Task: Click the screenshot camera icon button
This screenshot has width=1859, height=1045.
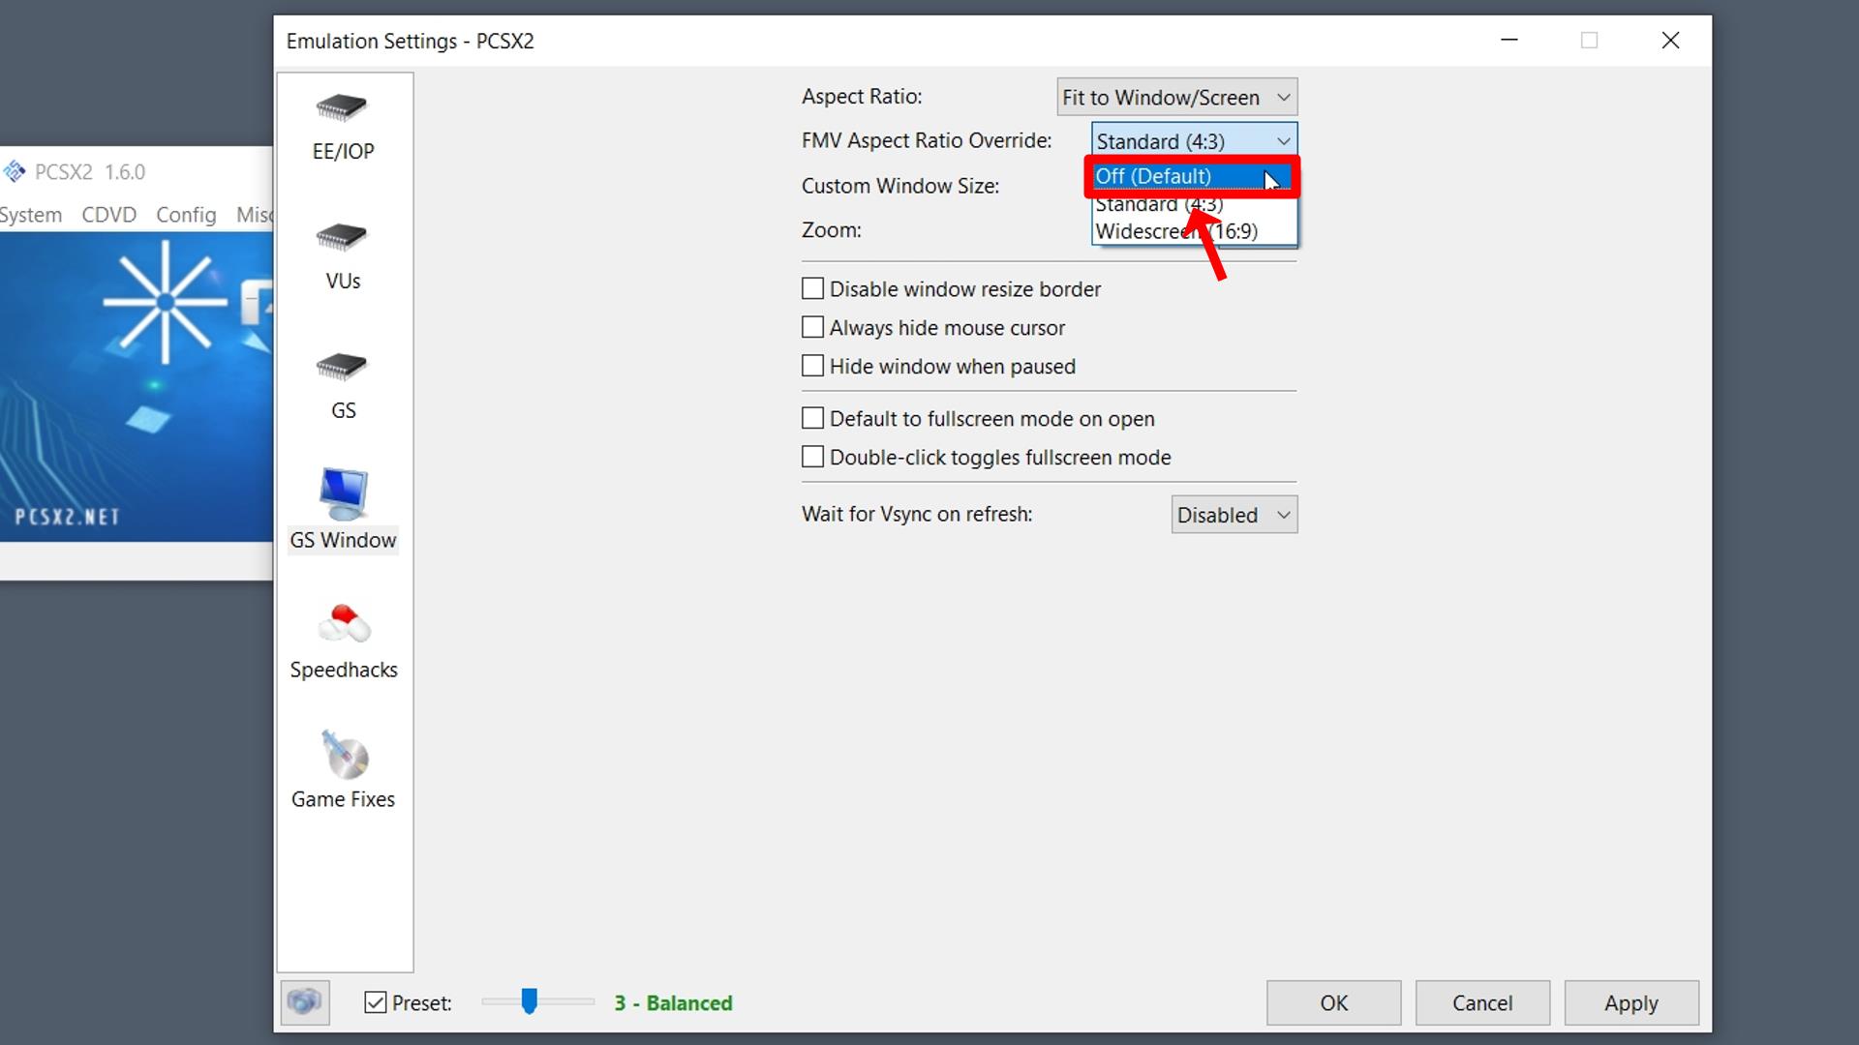Action: point(305,1002)
